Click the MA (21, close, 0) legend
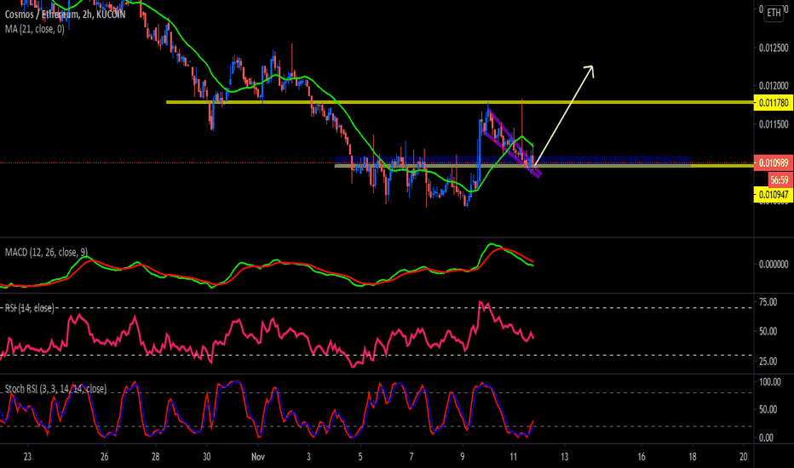This screenshot has height=468, width=794. 34,29
